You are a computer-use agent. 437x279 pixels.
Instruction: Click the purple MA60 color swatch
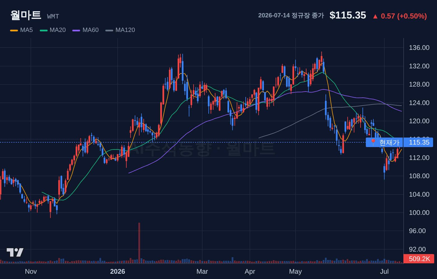click(x=76, y=30)
